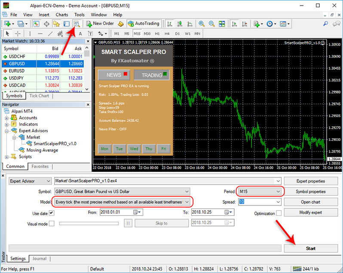Open the Spread dropdown
Viewport: 343px width, 273px height.
point(278,202)
